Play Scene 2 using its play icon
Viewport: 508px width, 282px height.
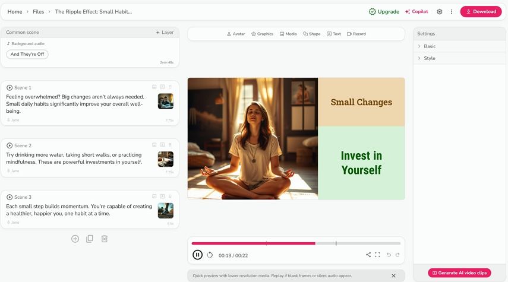click(10, 145)
